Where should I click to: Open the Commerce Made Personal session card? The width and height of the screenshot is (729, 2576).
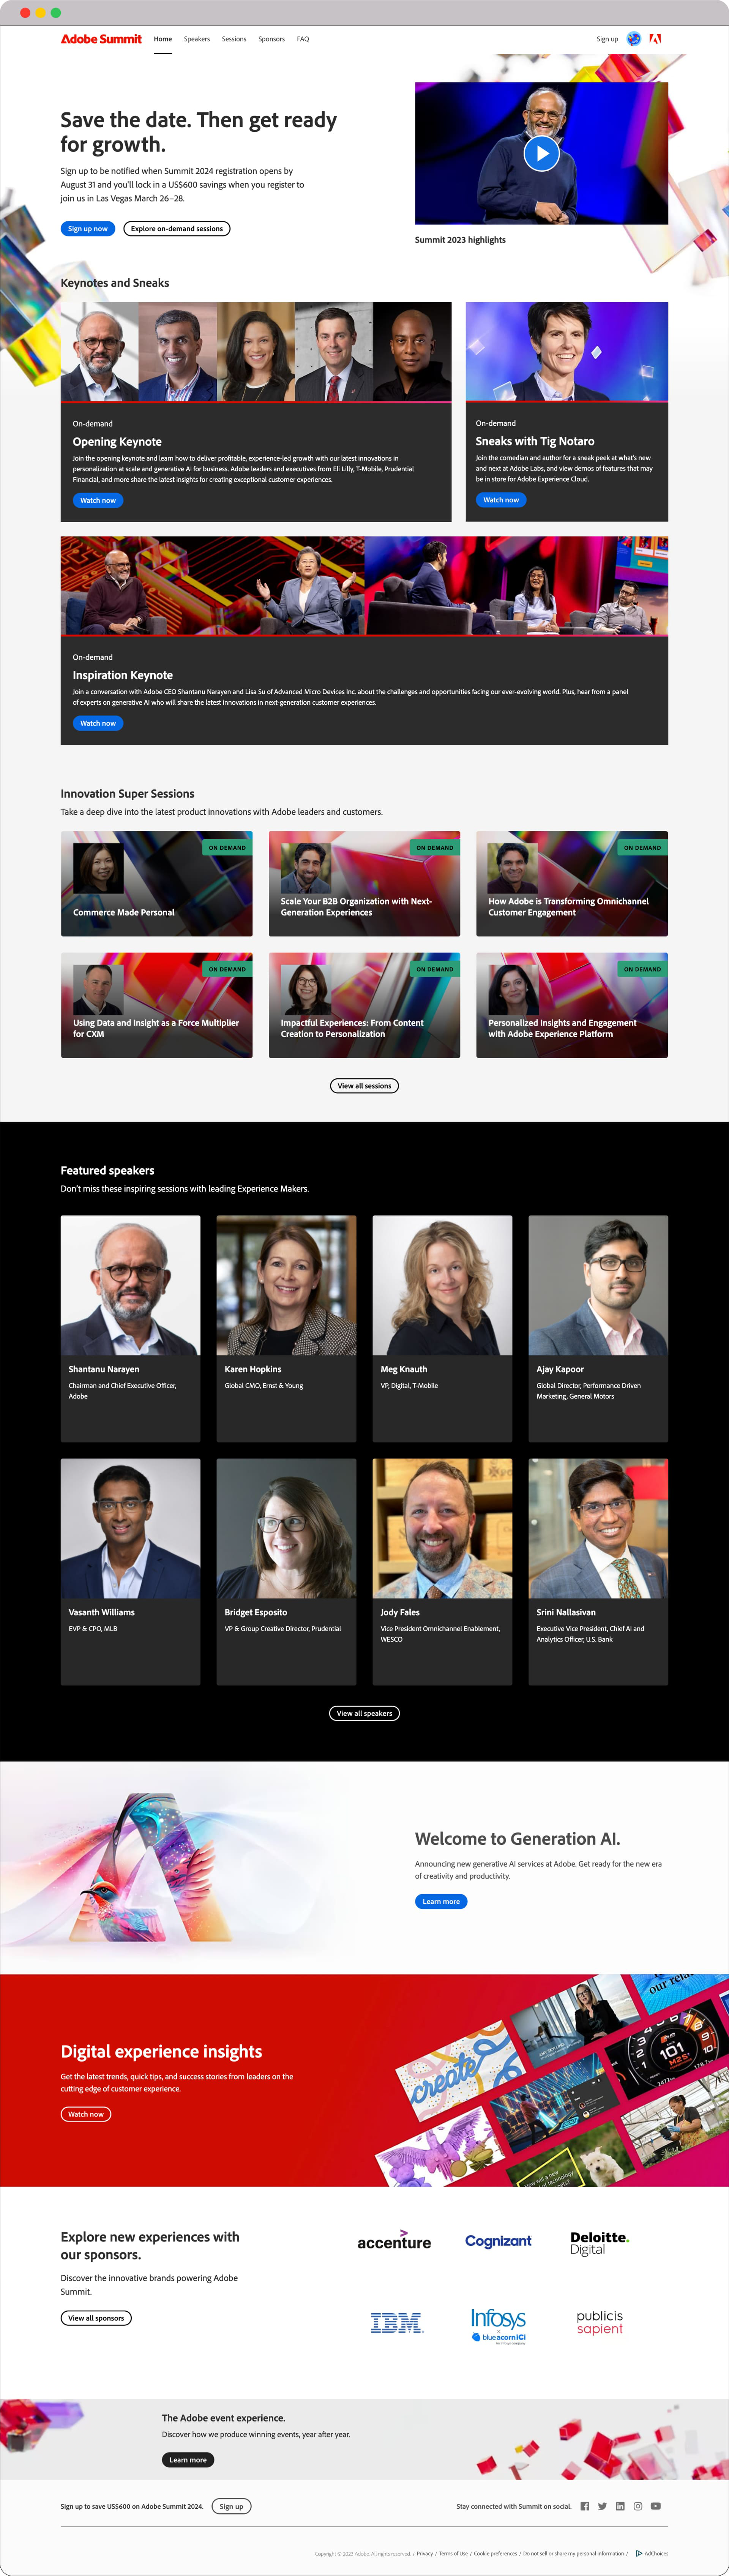click(157, 884)
